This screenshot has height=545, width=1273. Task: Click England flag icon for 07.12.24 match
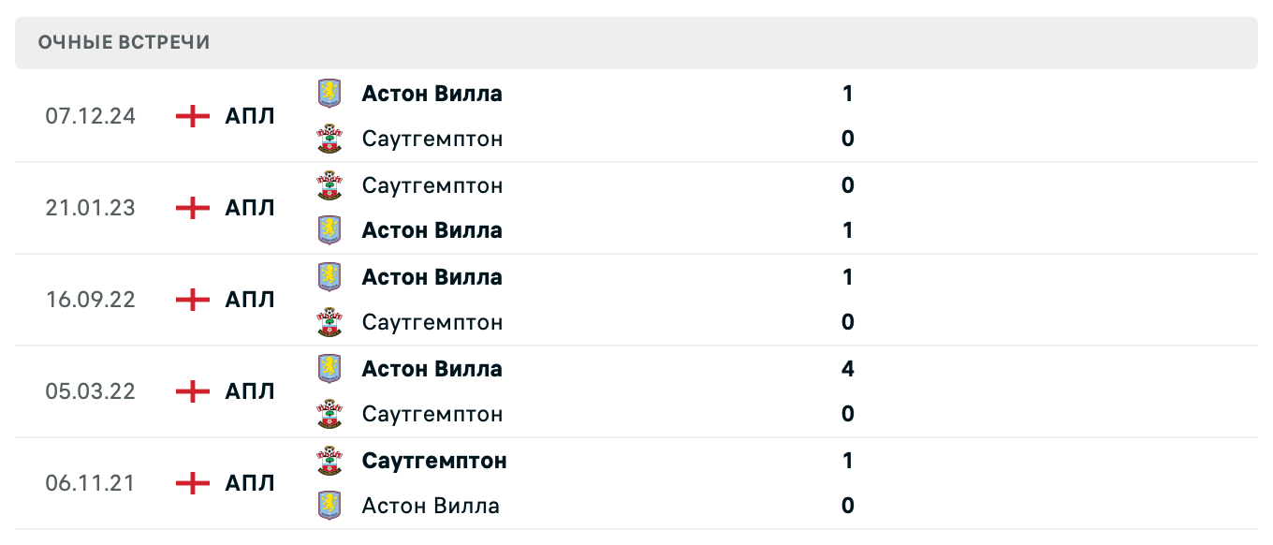click(x=193, y=116)
